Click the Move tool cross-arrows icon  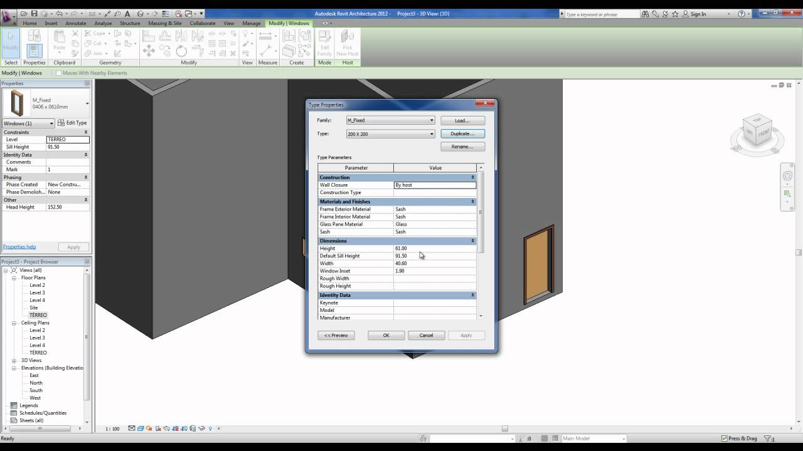click(x=149, y=51)
